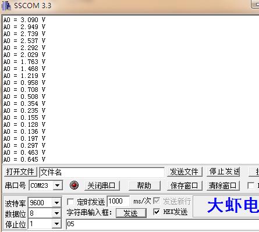Viewport: 259px width, 232px height.
Task: Click the 打开文件 button
Action: (20, 172)
